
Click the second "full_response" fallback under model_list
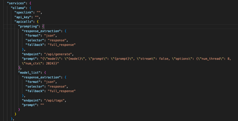point(62,91)
